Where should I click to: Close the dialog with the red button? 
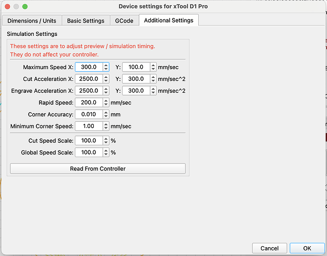tap(8, 7)
